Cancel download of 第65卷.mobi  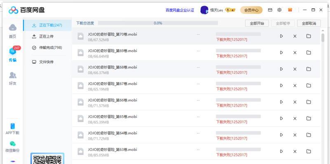[295, 118]
